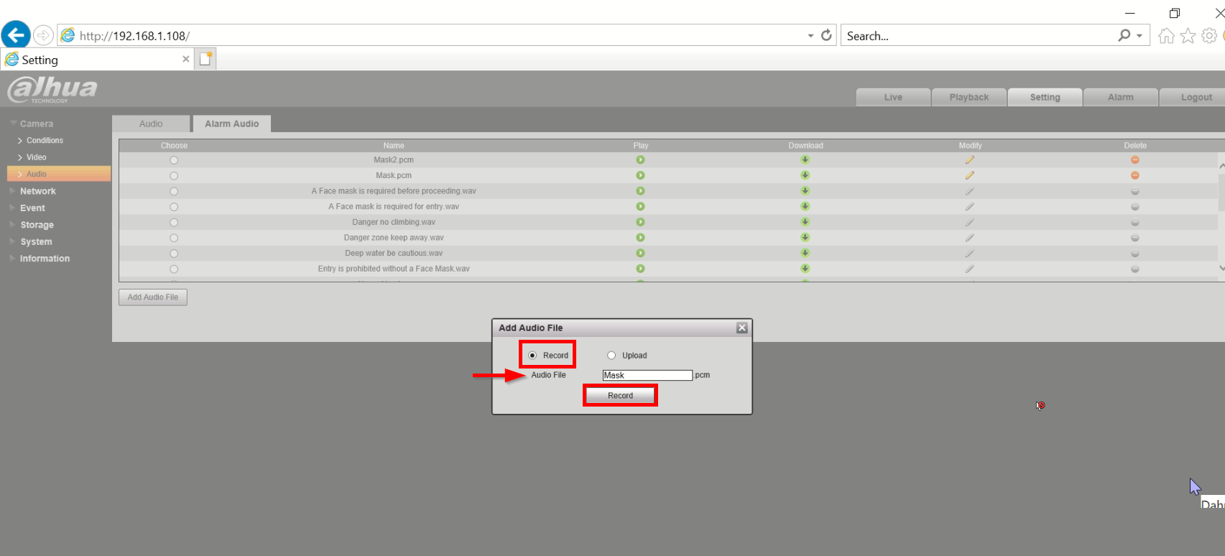Open the search provider dropdown arrow

1140,35
